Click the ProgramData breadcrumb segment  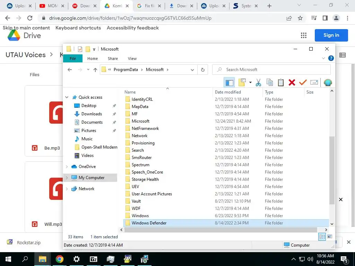pos(125,70)
